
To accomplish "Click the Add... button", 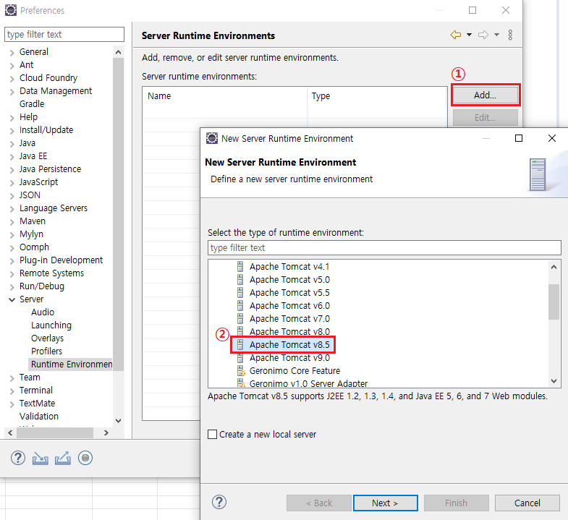I will (x=486, y=95).
